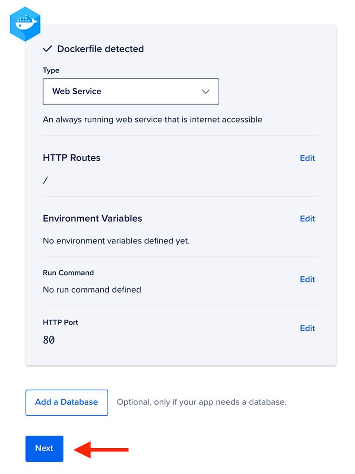355x474 pixels.
Task: Click the optional database hint text
Action: pyautogui.click(x=201, y=402)
